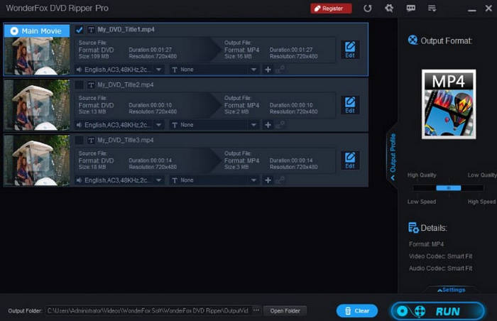
Task: Click the tool icon right of Title3 plus
Action: coord(280,180)
